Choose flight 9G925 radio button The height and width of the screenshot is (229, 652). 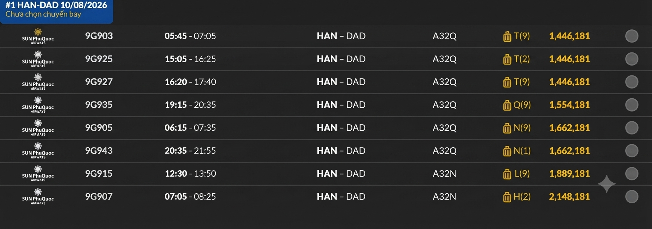[632, 59]
